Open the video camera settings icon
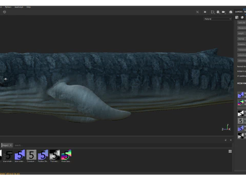Screen dimensions: 246x184 tap(223, 12)
